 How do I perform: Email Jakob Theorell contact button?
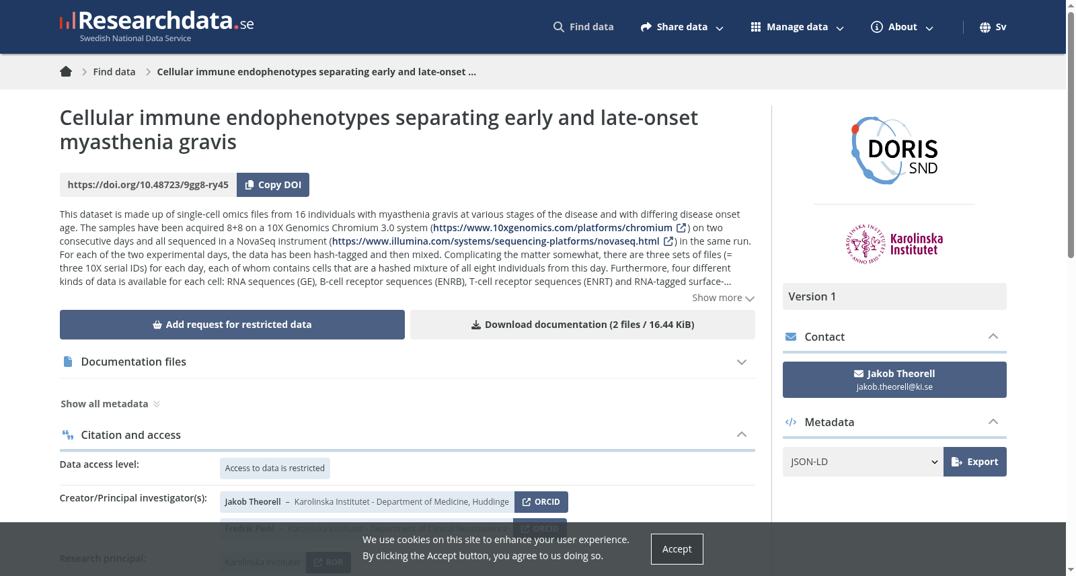tap(894, 380)
